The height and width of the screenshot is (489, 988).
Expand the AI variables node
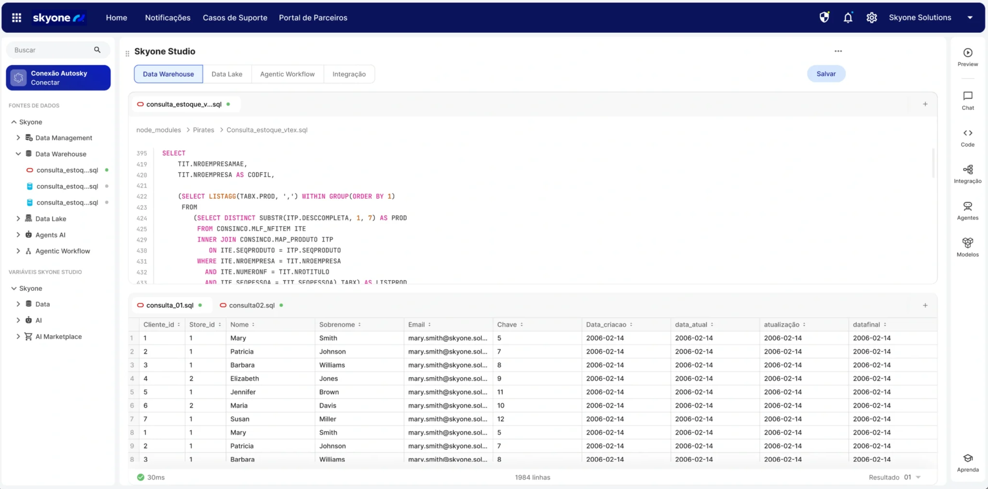click(18, 320)
